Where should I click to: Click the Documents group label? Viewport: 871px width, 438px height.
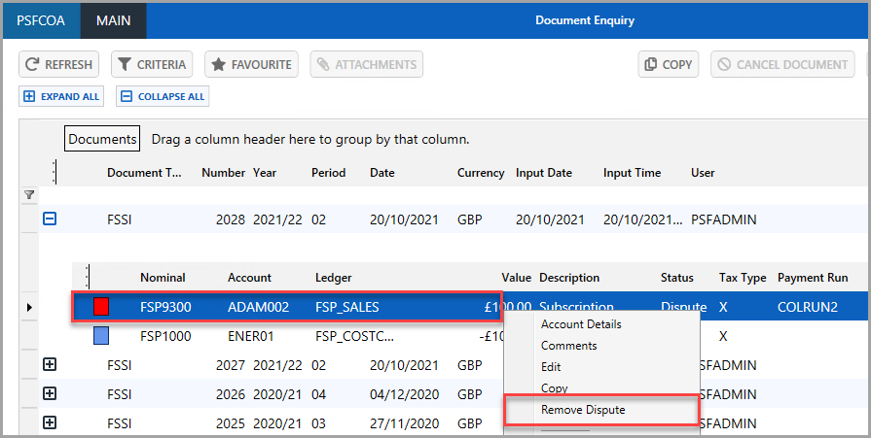[x=102, y=139]
